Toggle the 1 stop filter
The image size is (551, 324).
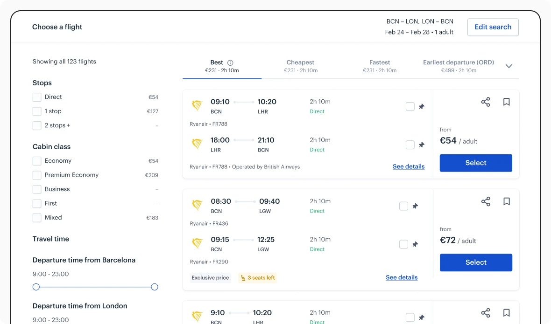[37, 111]
